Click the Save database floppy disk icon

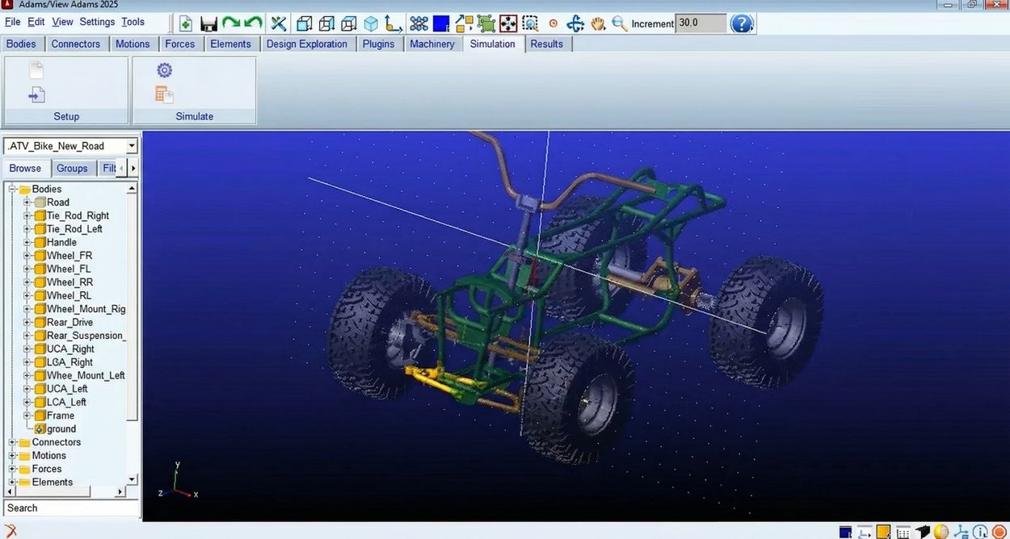point(208,23)
